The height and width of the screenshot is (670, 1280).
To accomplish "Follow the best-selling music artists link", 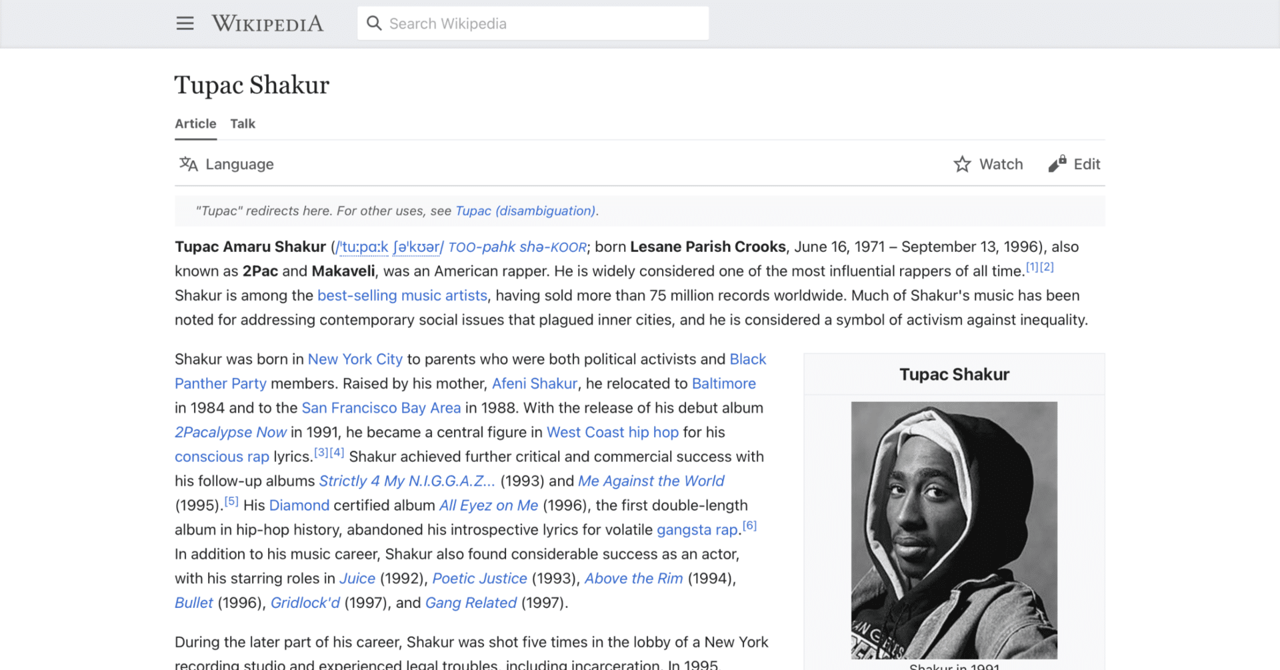I will pyautogui.click(x=401, y=295).
